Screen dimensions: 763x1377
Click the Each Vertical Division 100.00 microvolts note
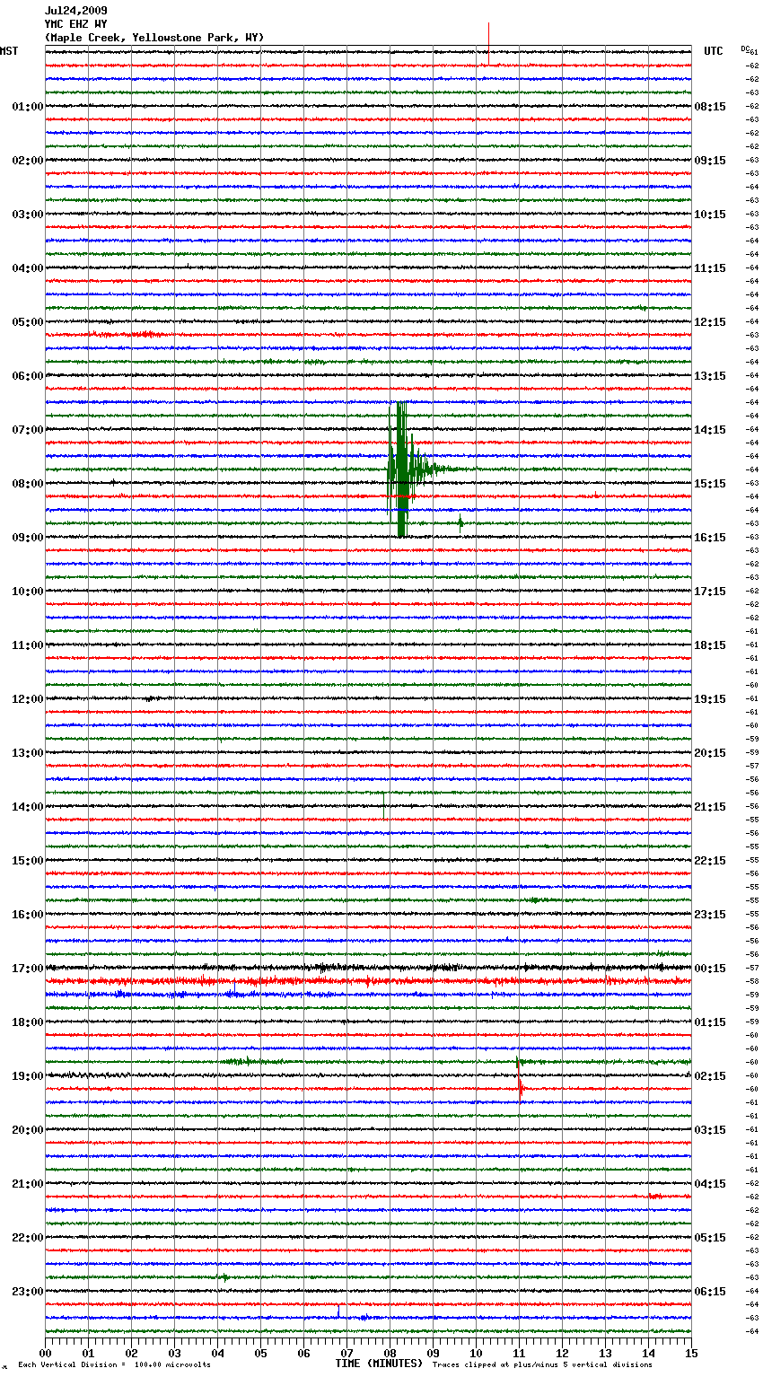114,1365
